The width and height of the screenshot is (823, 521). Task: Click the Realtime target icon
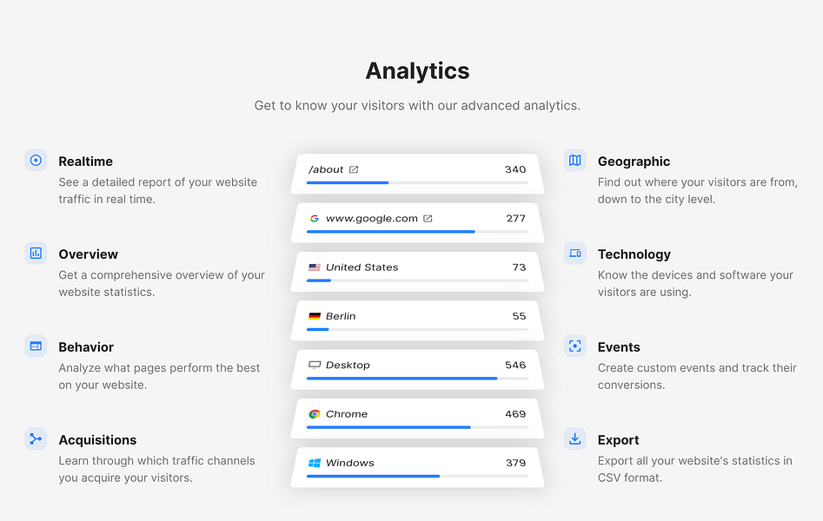coord(36,160)
